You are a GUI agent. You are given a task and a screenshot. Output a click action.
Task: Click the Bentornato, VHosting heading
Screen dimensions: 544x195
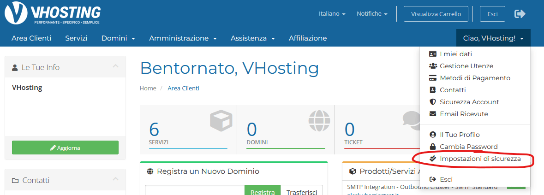[229, 68]
